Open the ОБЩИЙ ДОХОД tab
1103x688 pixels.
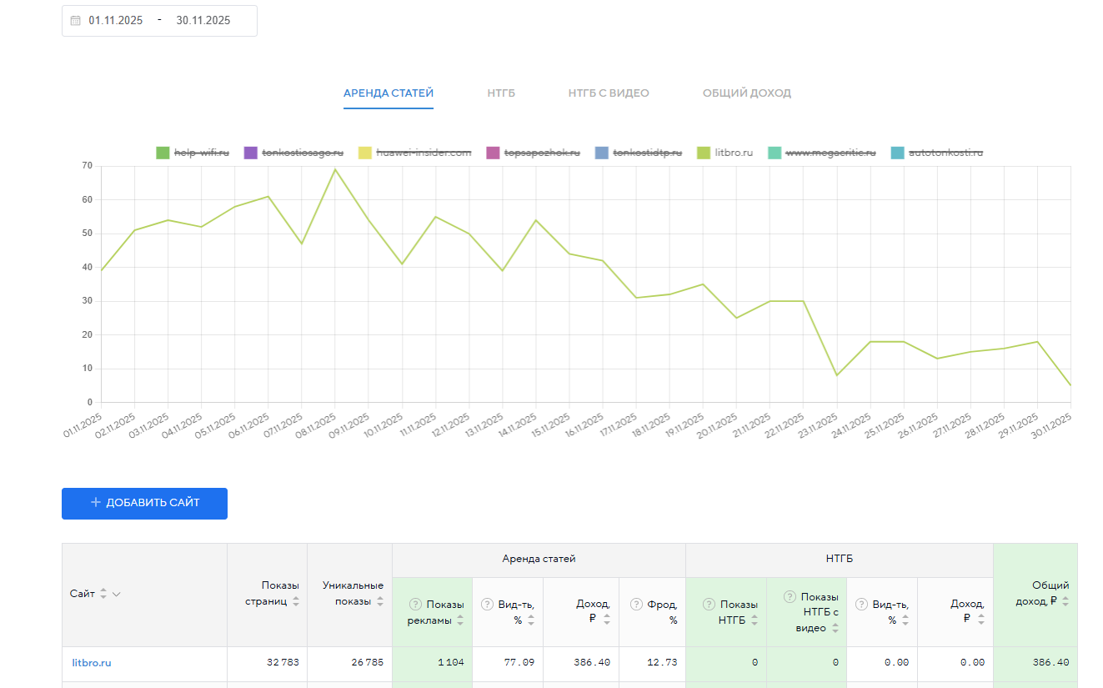tap(746, 93)
